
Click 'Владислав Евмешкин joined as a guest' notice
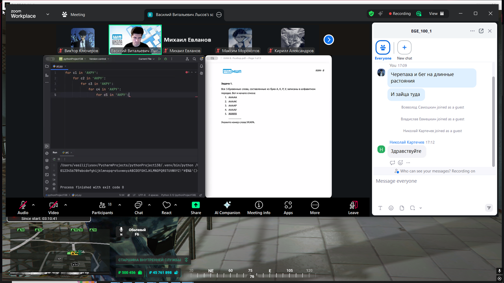432,119
